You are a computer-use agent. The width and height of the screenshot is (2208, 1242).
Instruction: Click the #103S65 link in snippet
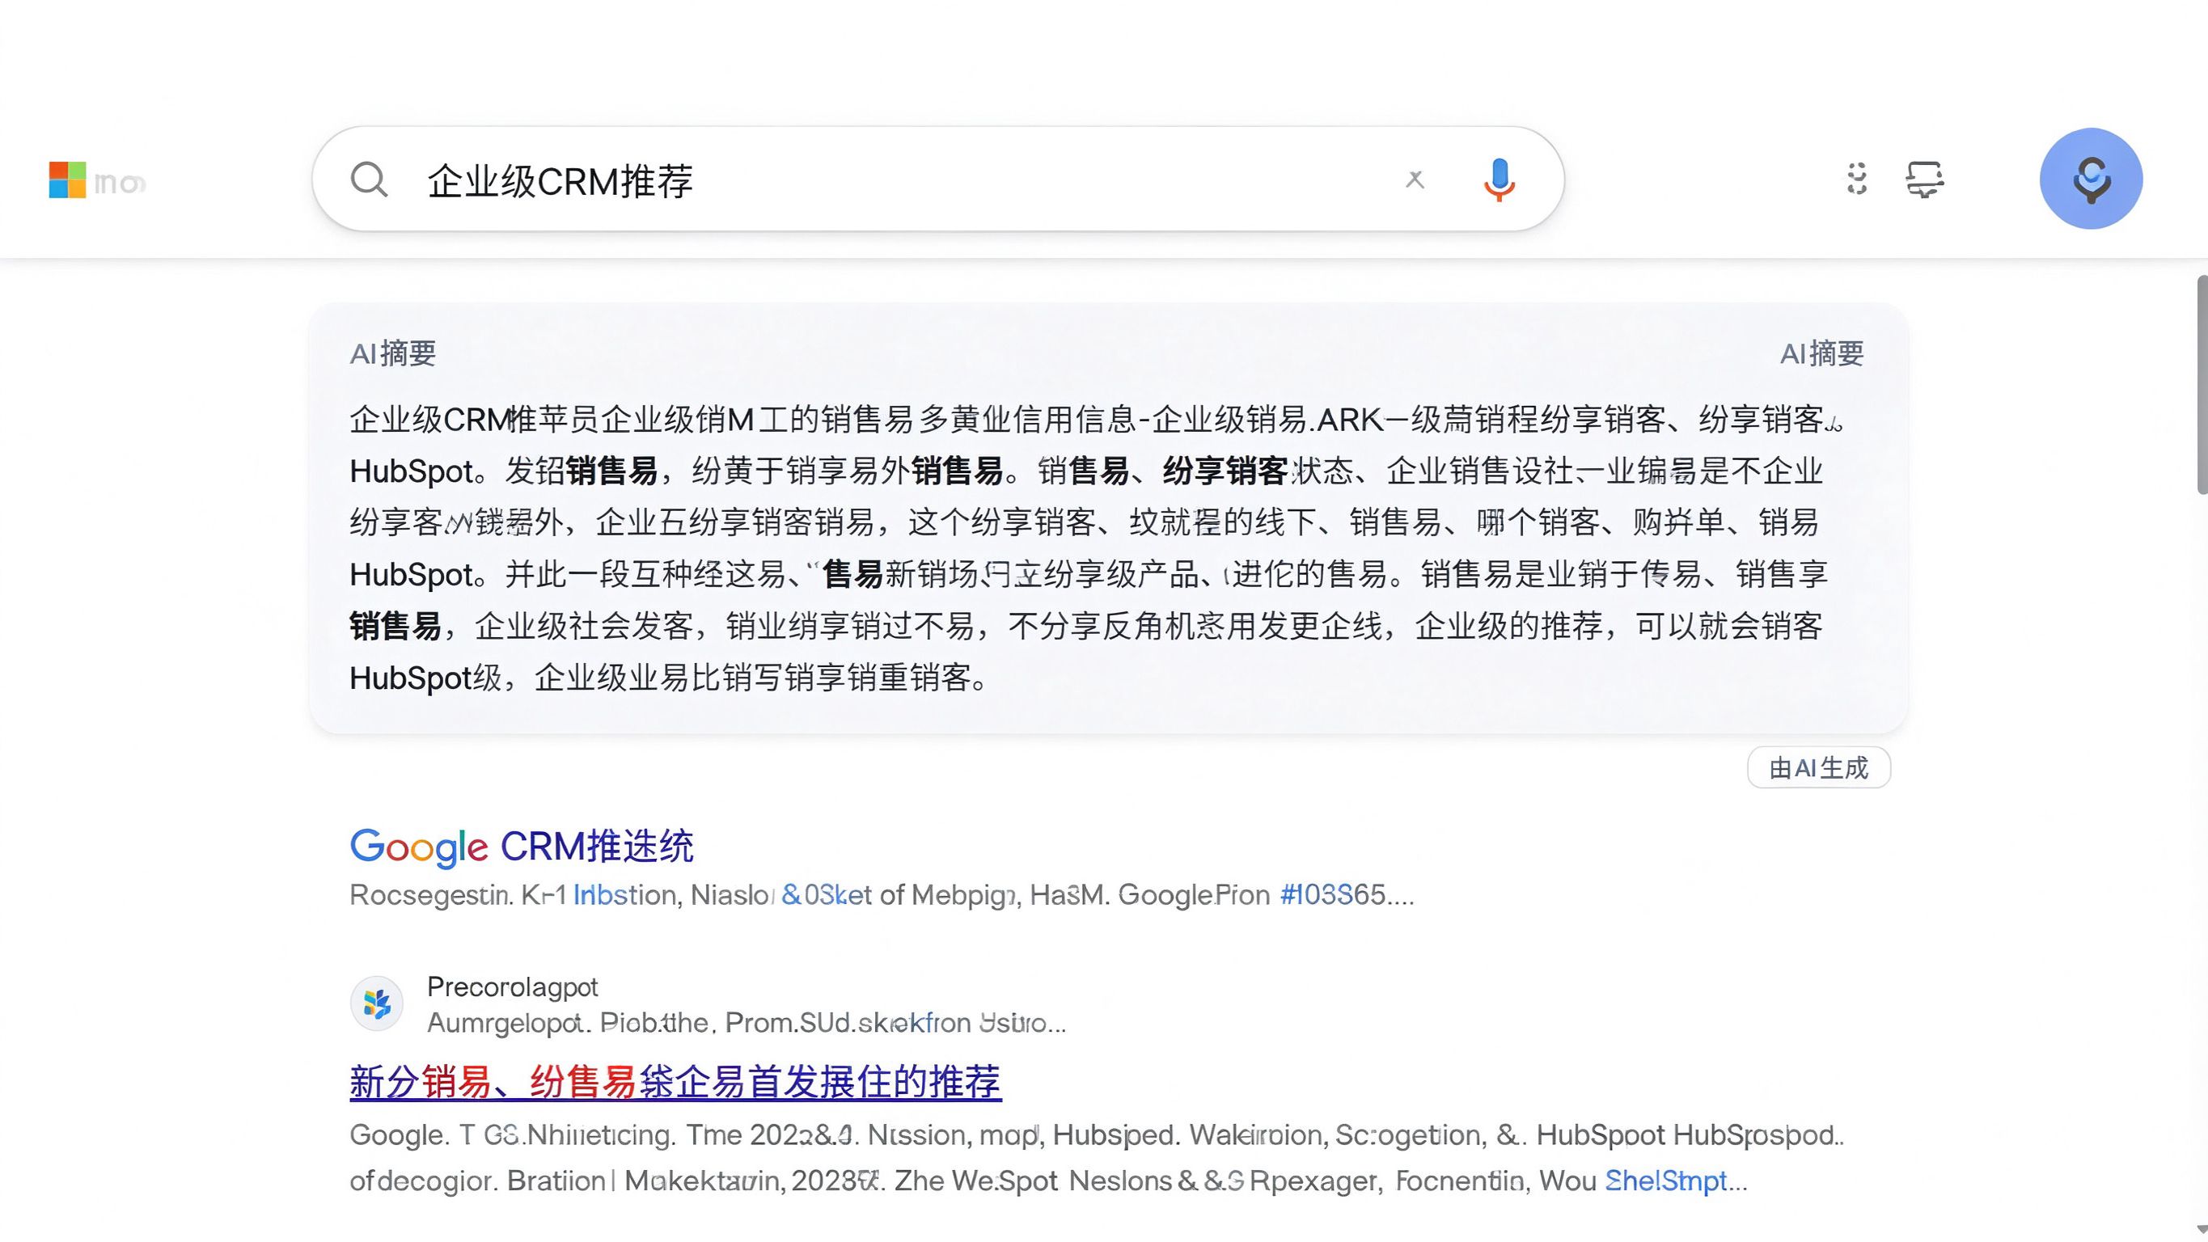point(1332,895)
